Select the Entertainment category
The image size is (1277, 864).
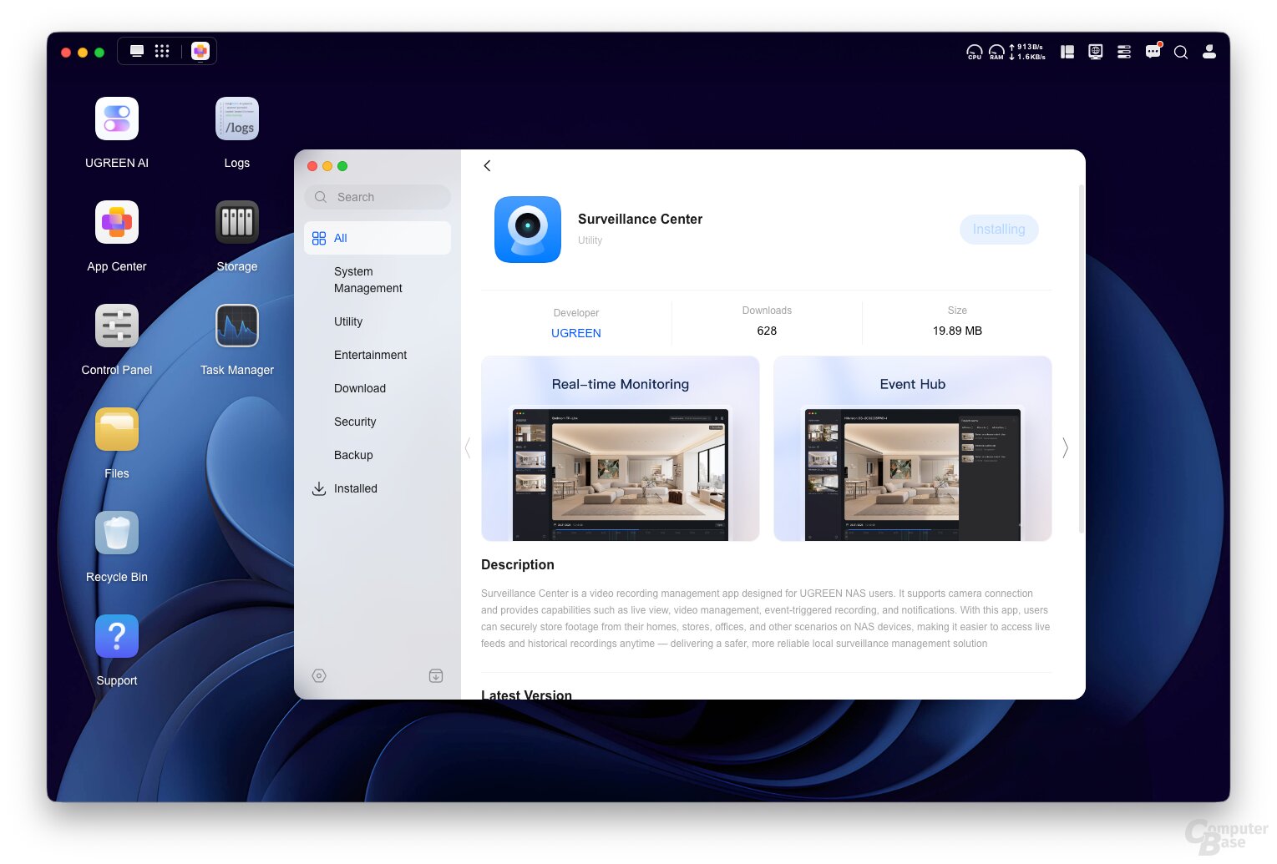pos(378,355)
